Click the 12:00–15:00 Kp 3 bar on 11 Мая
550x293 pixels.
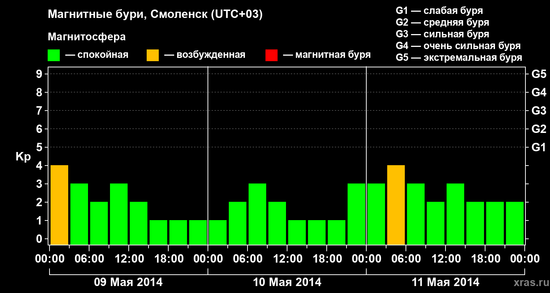coord(455,214)
